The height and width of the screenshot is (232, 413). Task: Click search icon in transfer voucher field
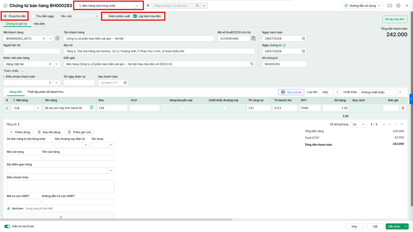click(x=197, y=6)
